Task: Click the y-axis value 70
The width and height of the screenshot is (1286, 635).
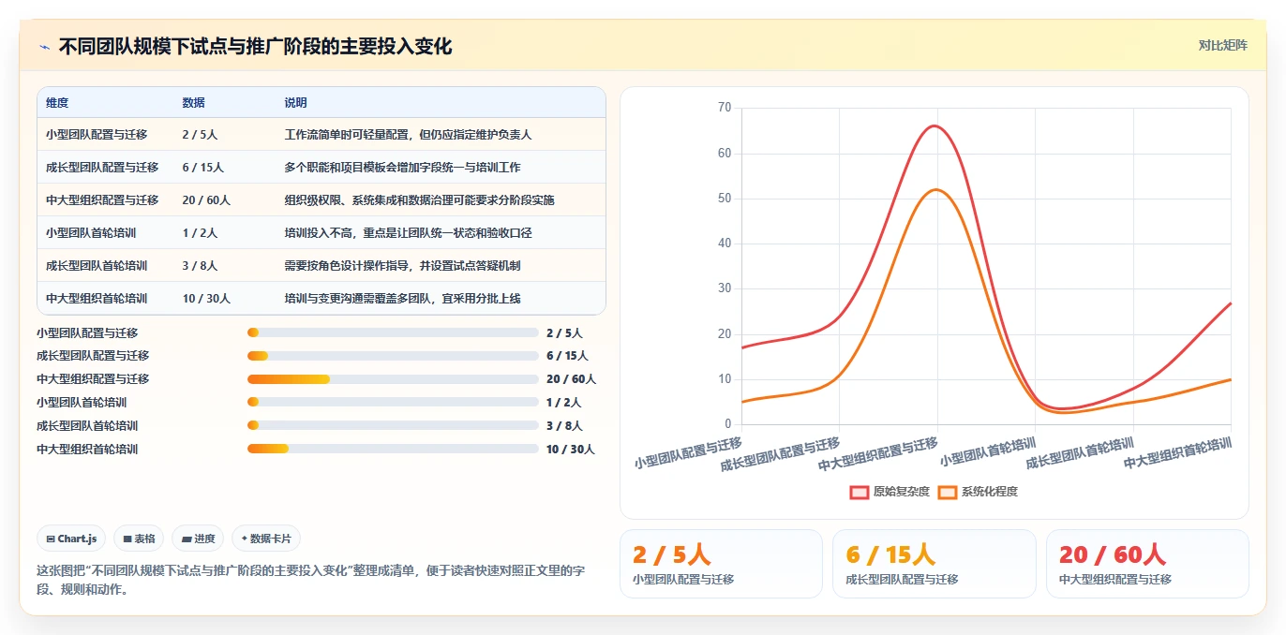Action: pyautogui.click(x=725, y=108)
